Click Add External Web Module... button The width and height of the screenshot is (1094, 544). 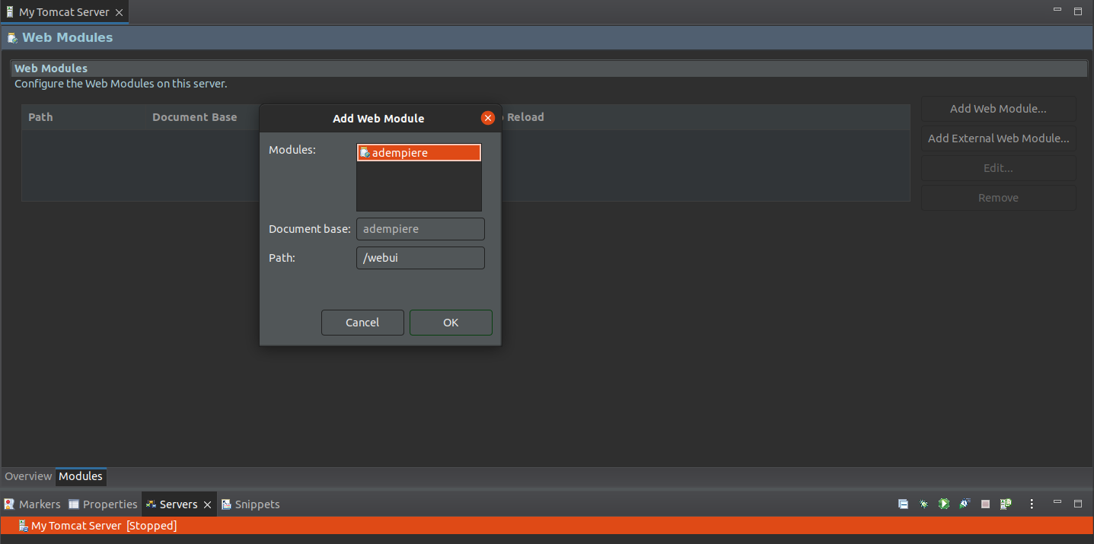click(x=998, y=138)
